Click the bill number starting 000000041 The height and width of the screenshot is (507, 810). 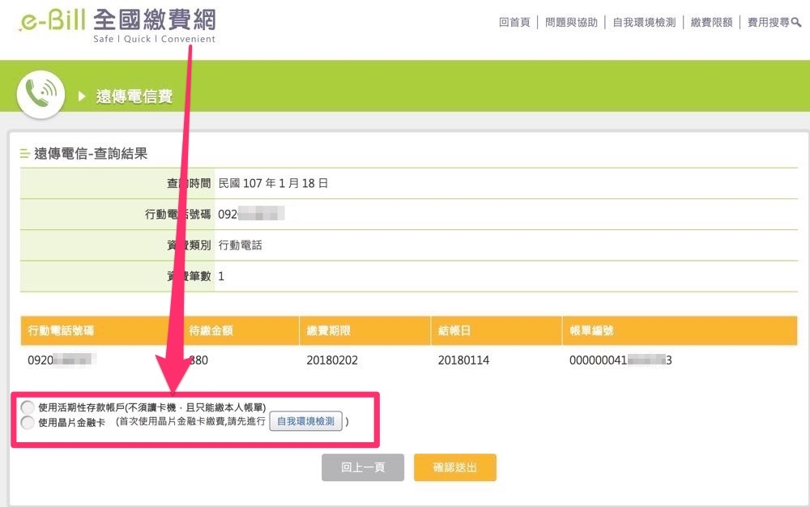point(620,360)
